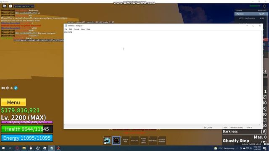Click the word 'amazing' in Notepad
This screenshot has height=151, width=269.
pos(68,32)
